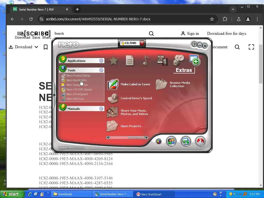Image resolution: width=264 pixels, height=198 pixels.
Task: Select the Photo and Video category icon
Action: click(x=162, y=60)
